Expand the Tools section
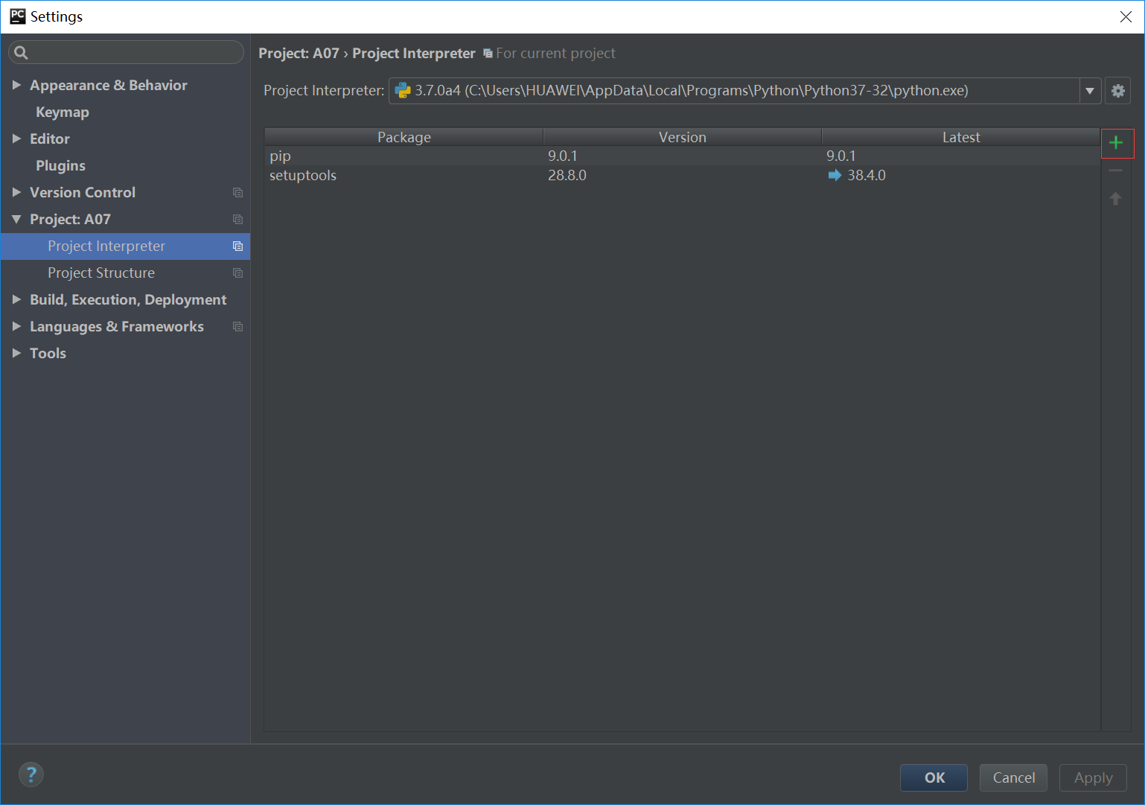1145x805 pixels. (x=16, y=353)
